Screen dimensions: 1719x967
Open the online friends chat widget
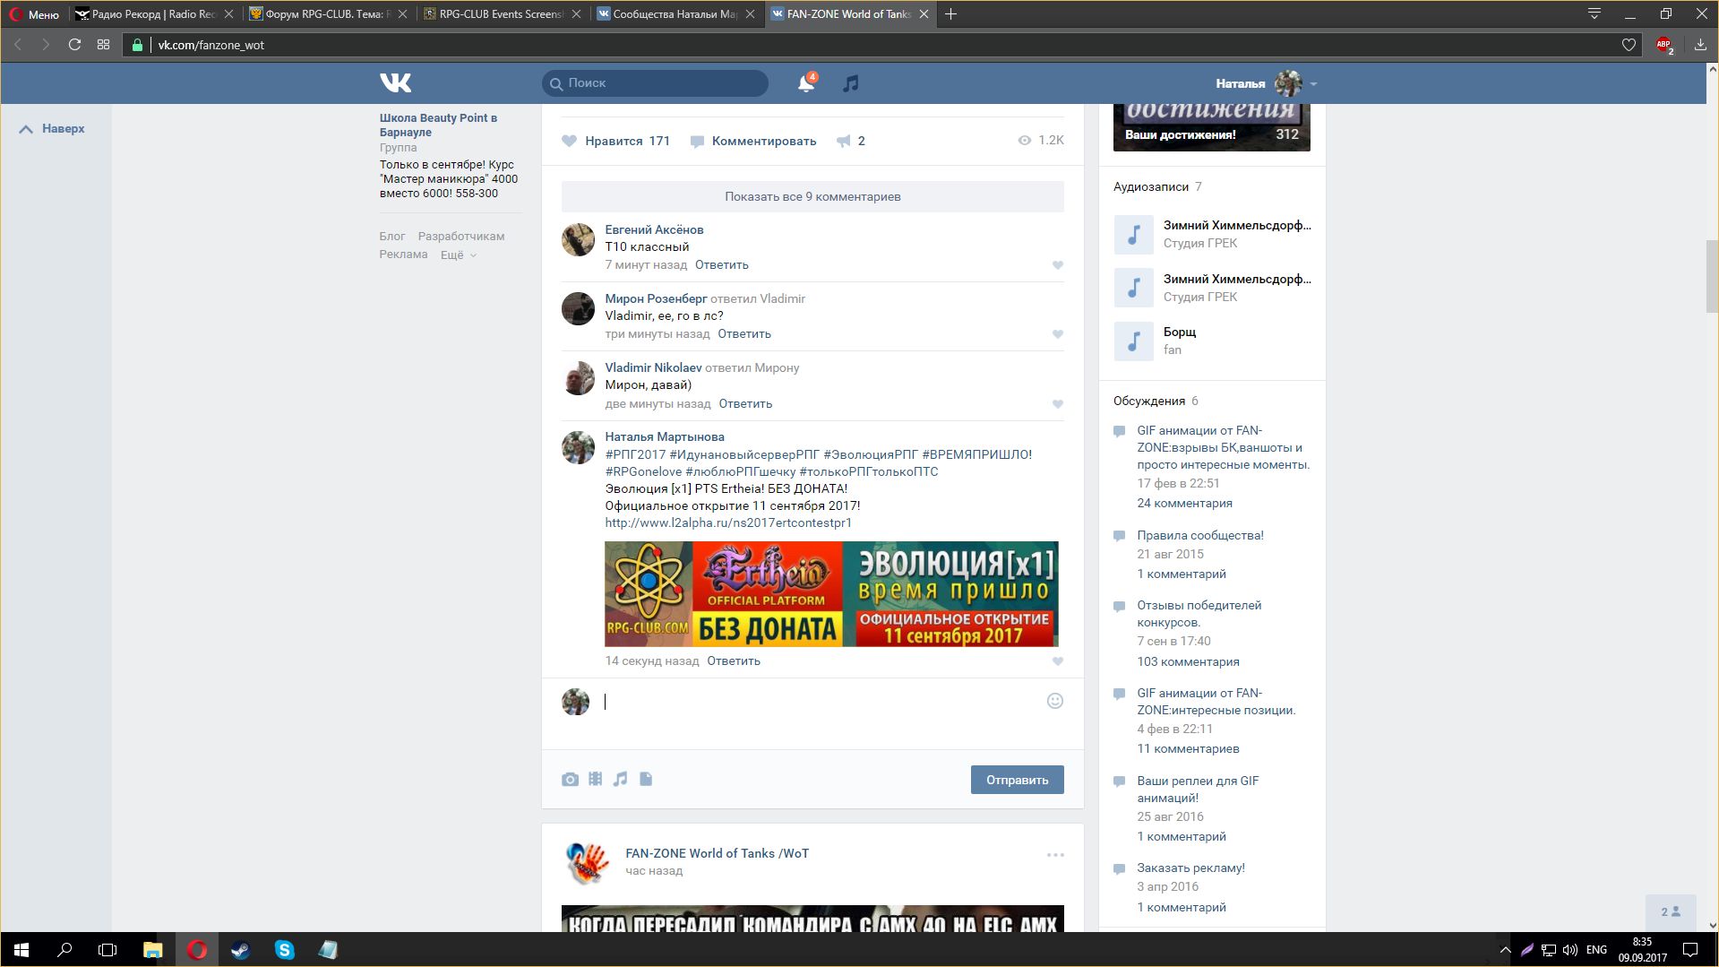click(1671, 912)
